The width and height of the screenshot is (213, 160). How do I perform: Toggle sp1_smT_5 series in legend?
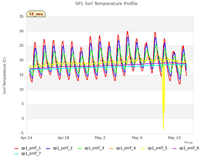(x=154, y=148)
